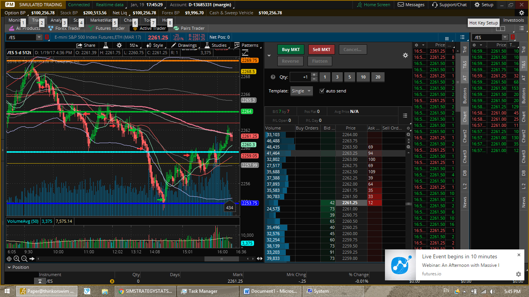Select quantity preset 3
The width and height of the screenshot is (529, 297).
coord(337,77)
